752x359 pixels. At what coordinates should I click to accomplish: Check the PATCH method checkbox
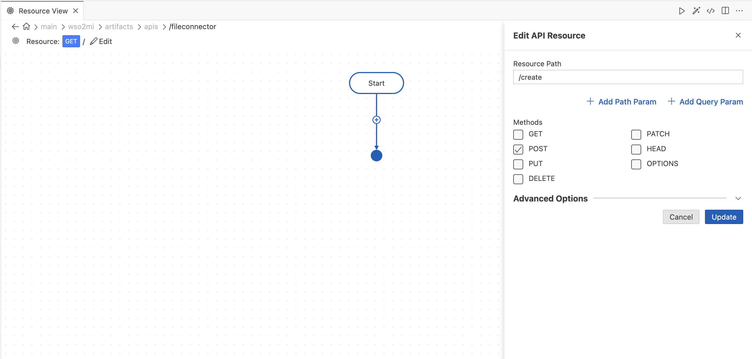click(x=636, y=134)
